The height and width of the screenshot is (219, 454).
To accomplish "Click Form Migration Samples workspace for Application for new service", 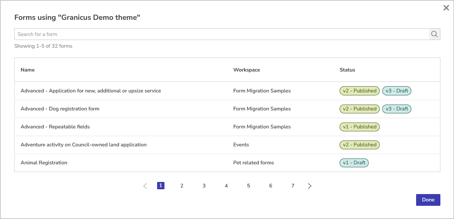I will (x=262, y=91).
